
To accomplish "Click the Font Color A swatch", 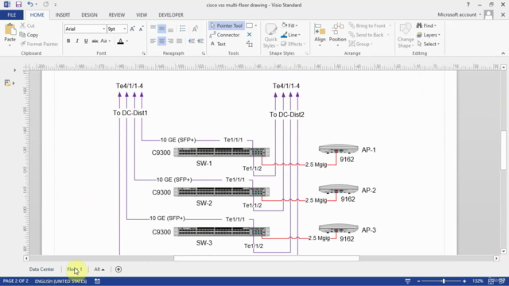I will coord(120,41).
